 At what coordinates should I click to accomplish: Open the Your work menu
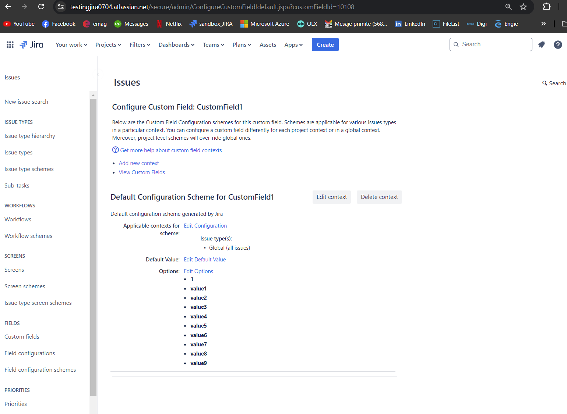pyautogui.click(x=71, y=44)
